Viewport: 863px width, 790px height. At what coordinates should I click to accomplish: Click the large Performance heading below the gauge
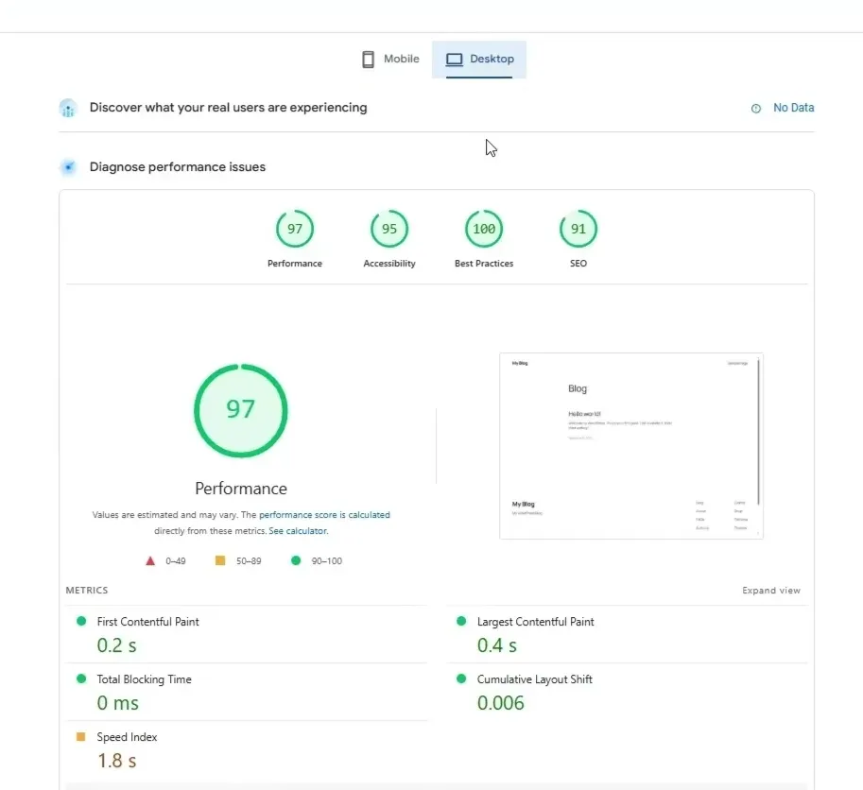[241, 489]
